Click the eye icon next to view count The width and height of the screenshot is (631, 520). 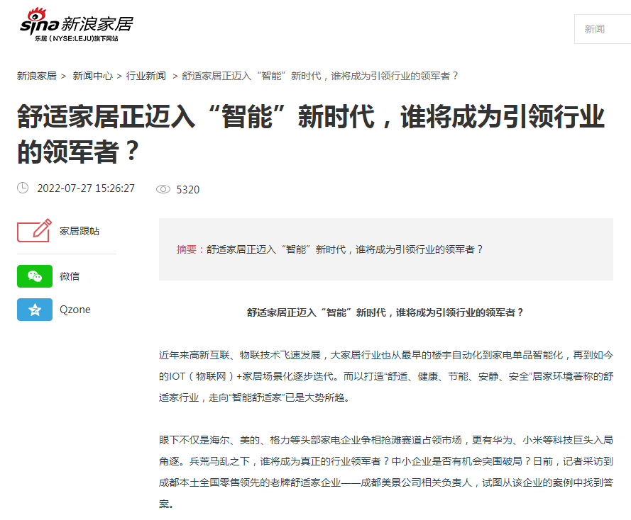164,188
